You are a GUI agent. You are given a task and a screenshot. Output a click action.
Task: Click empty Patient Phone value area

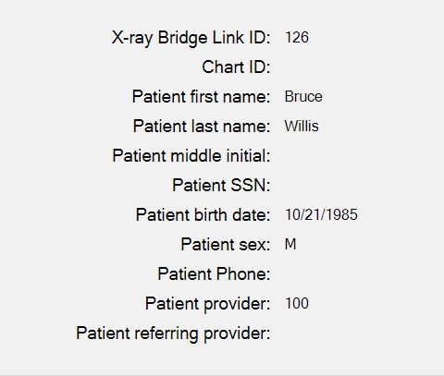[x=321, y=274]
